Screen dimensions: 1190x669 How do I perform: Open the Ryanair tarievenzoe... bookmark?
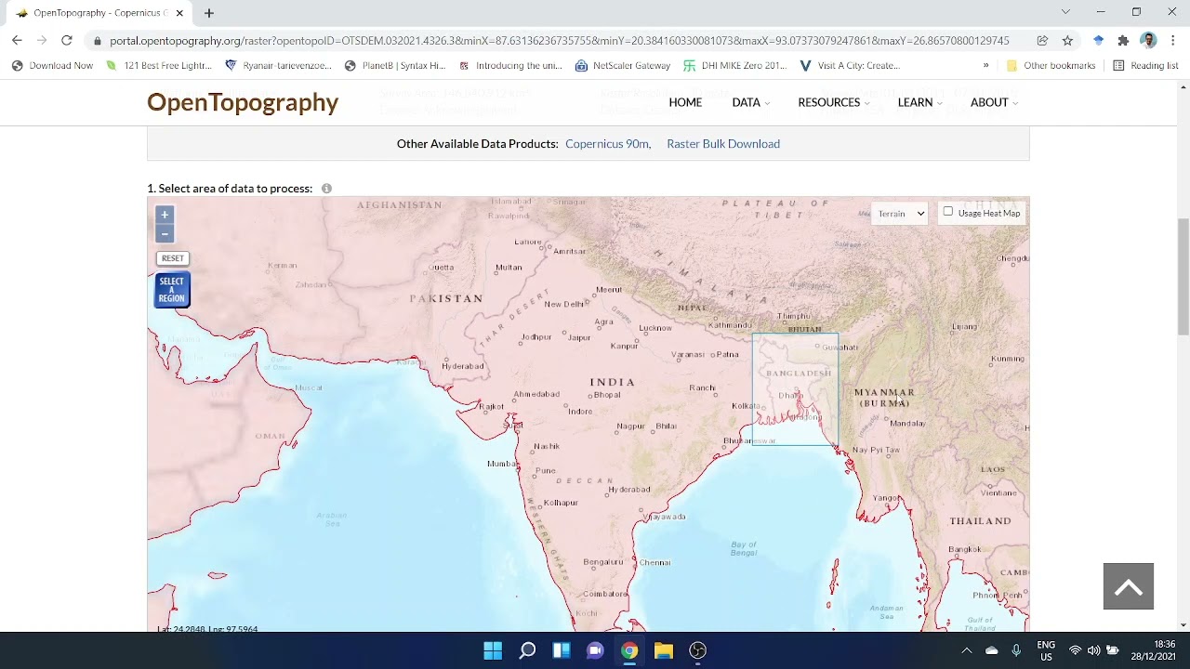click(279, 66)
